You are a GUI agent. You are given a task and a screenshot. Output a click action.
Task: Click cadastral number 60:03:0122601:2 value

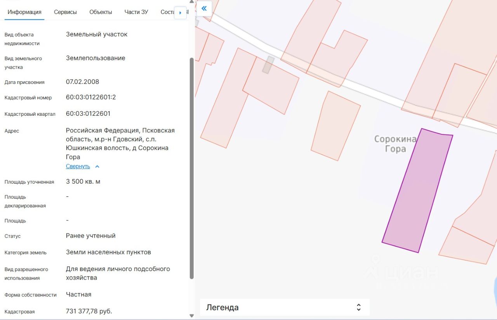coord(91,97)
